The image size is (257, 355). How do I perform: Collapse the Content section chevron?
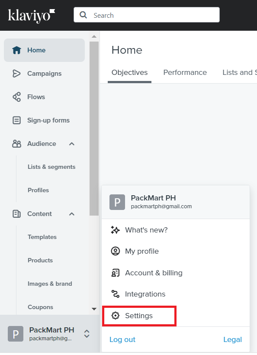[72, 214]
